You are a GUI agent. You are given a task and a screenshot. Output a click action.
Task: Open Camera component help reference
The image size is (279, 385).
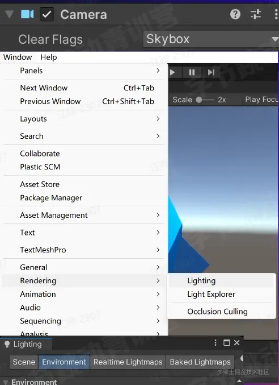point(235,14)
